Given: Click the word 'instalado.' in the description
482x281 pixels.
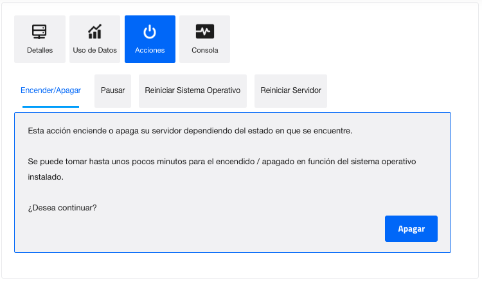Looking at the screenshot, I should 46,177.
